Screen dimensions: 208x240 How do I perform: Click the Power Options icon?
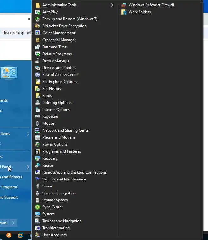pyautogui.click(x=37, y=144)
